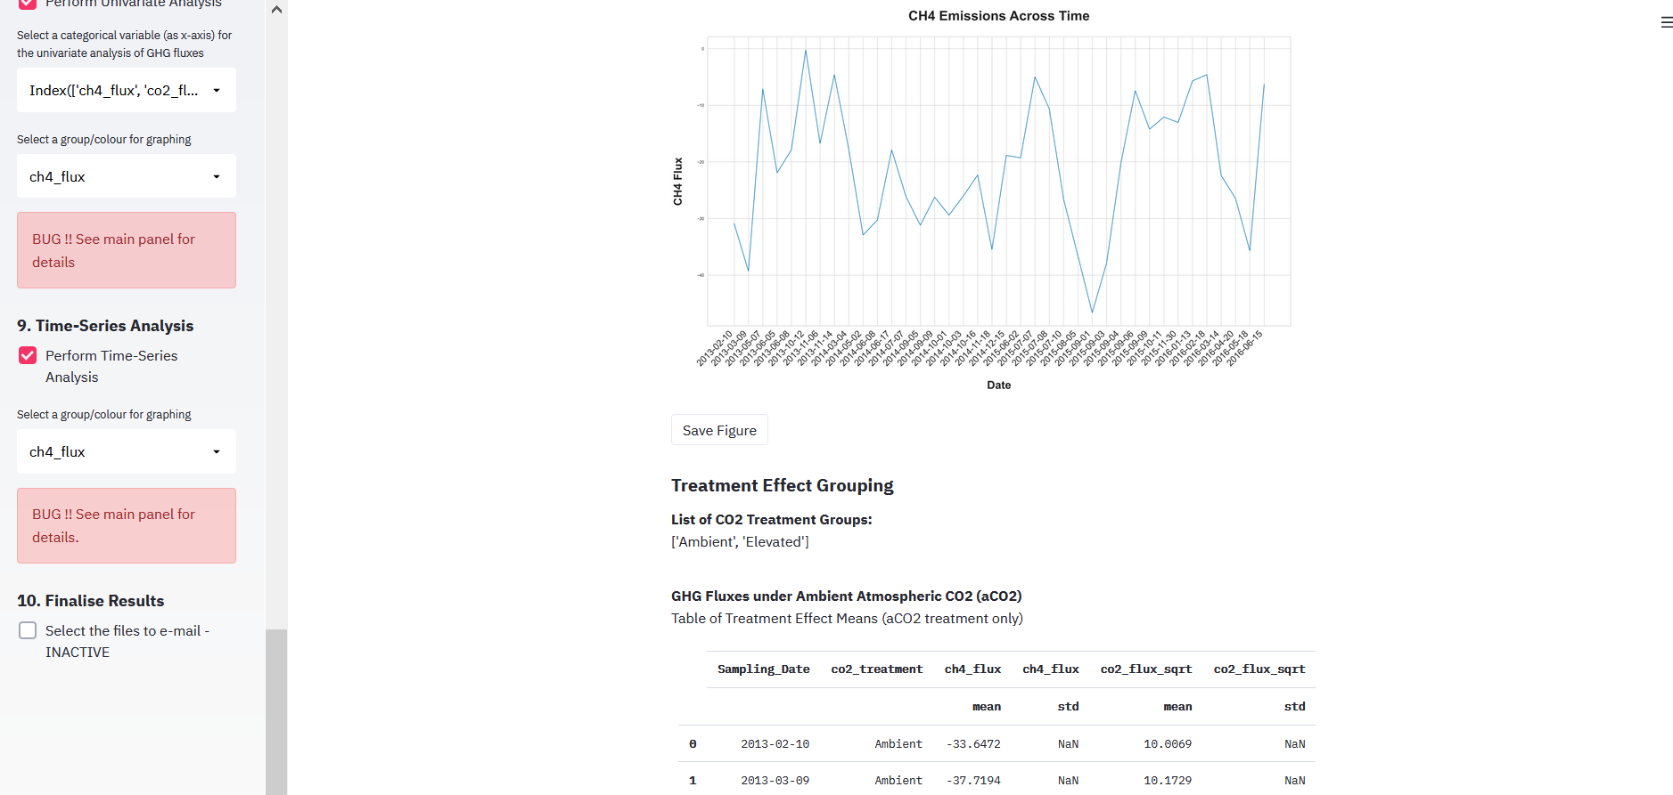Click the Time-Series BUG alert message
1673x795 pixels.
pos(127,525)
